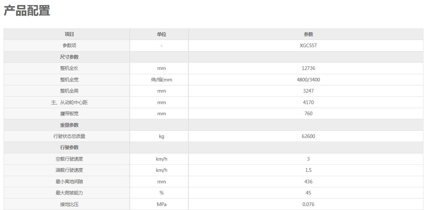The width and height of the screenshot is (427, 210).
Task: Select the 接地比压 value 0.076
Action: coord(308,204)
